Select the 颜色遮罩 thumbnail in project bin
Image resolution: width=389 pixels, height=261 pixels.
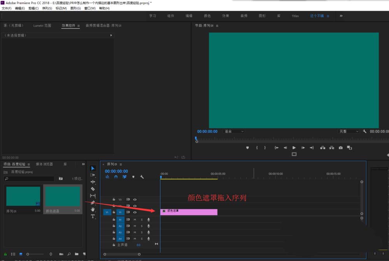(x=63, y=196)
